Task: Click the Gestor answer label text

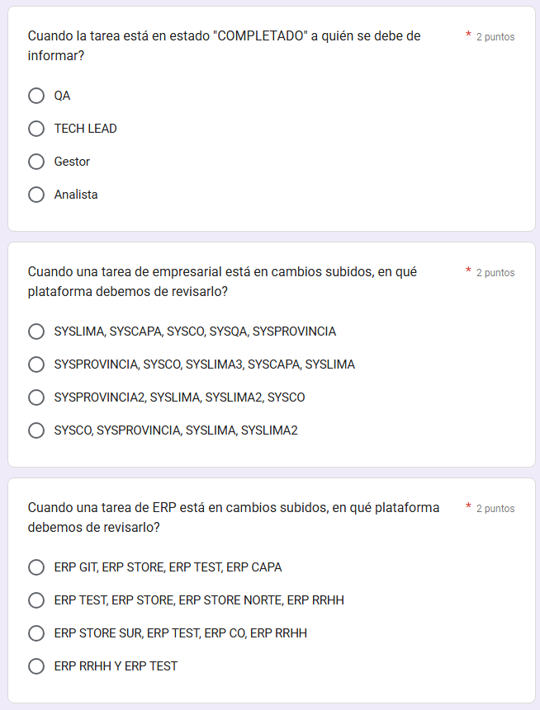Action: point(72,162)
